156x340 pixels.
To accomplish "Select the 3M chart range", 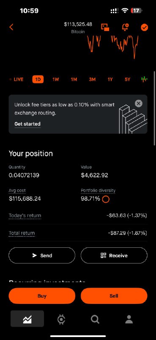I will tap(92, 79).
